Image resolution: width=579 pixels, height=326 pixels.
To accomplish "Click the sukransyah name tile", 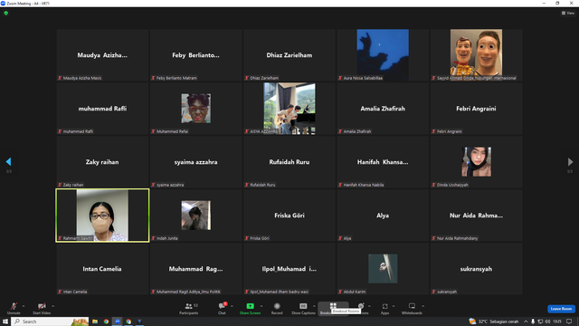I will click(476, 269).
